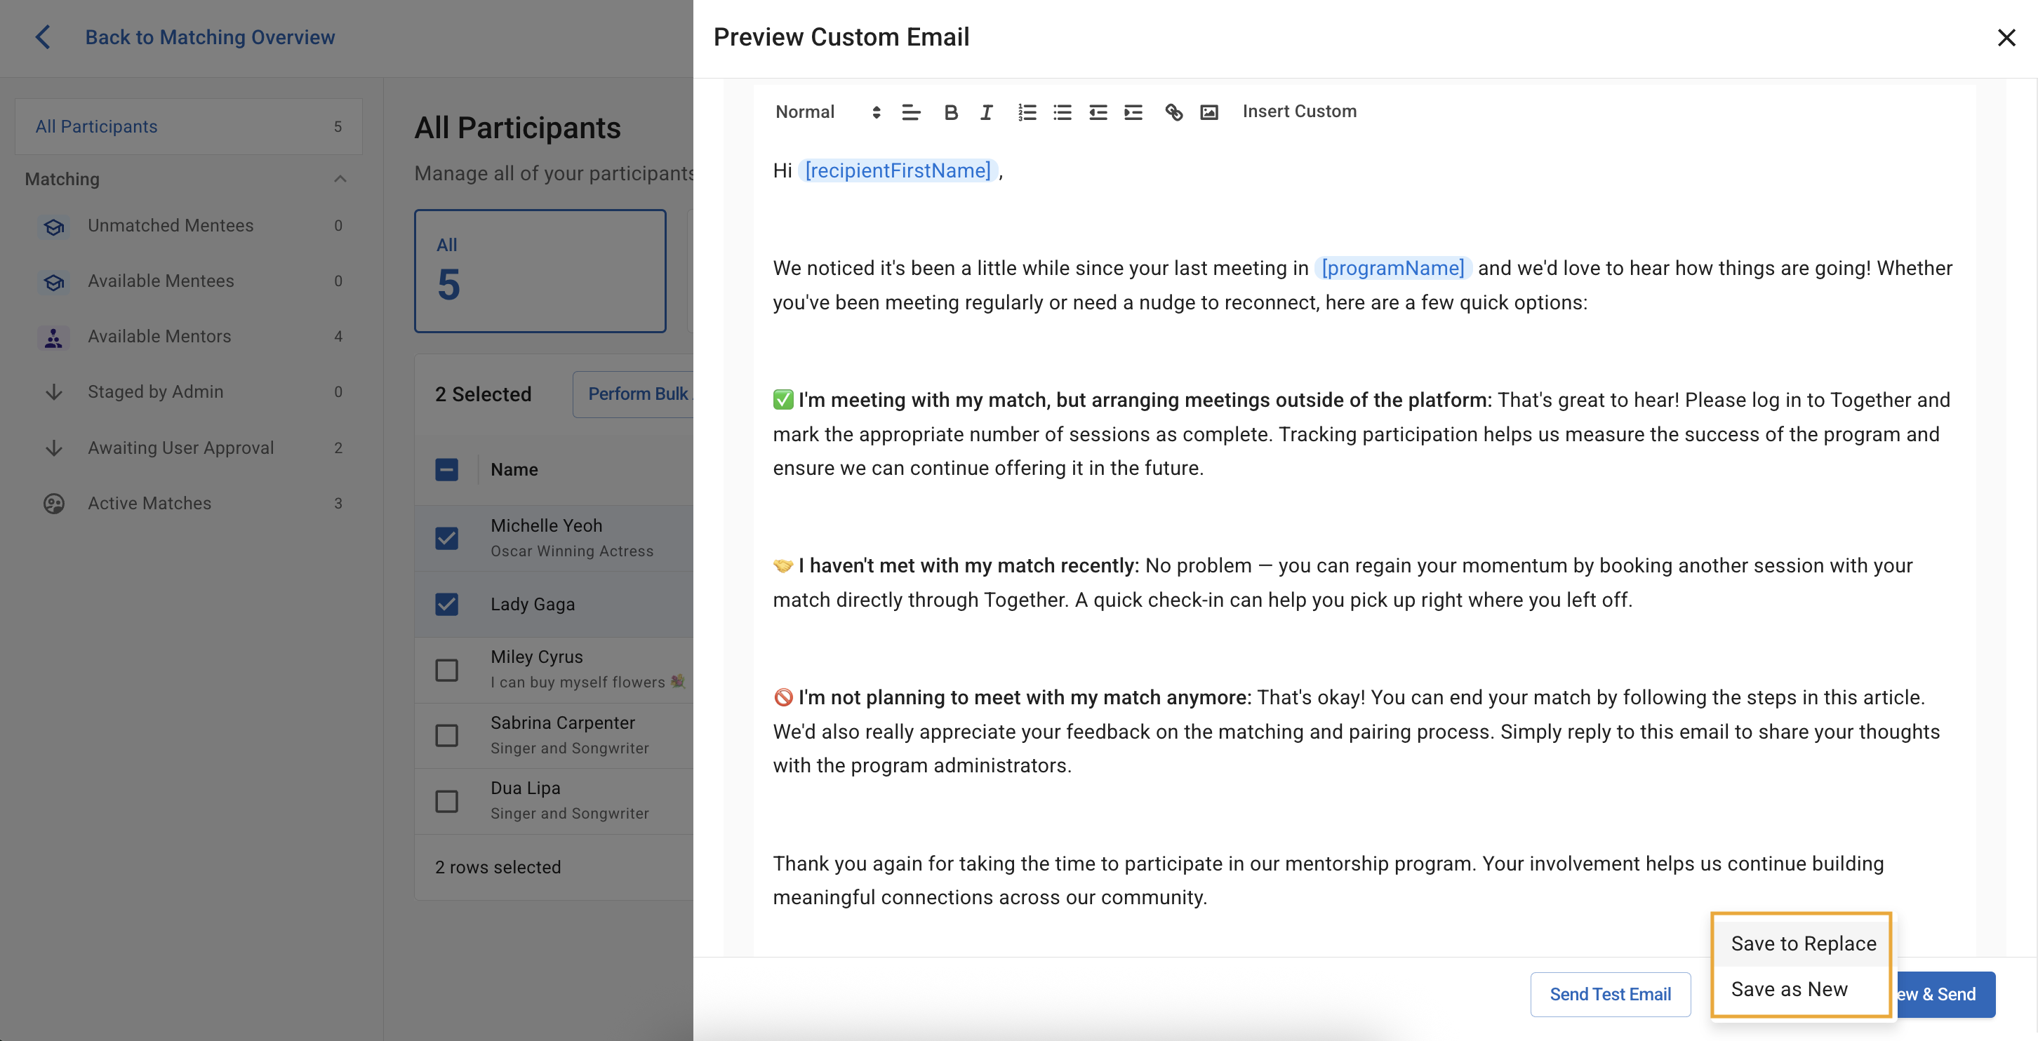The image size is (2038, 1041).
Task: Open text alignment options
Action: click(911, 112)
